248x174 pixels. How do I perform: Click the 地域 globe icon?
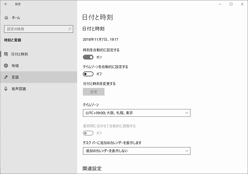[x=6, y=65]
